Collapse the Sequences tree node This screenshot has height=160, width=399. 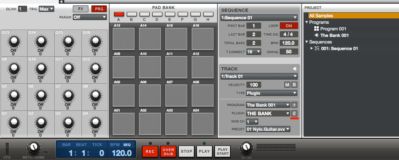tap(306, 42)
